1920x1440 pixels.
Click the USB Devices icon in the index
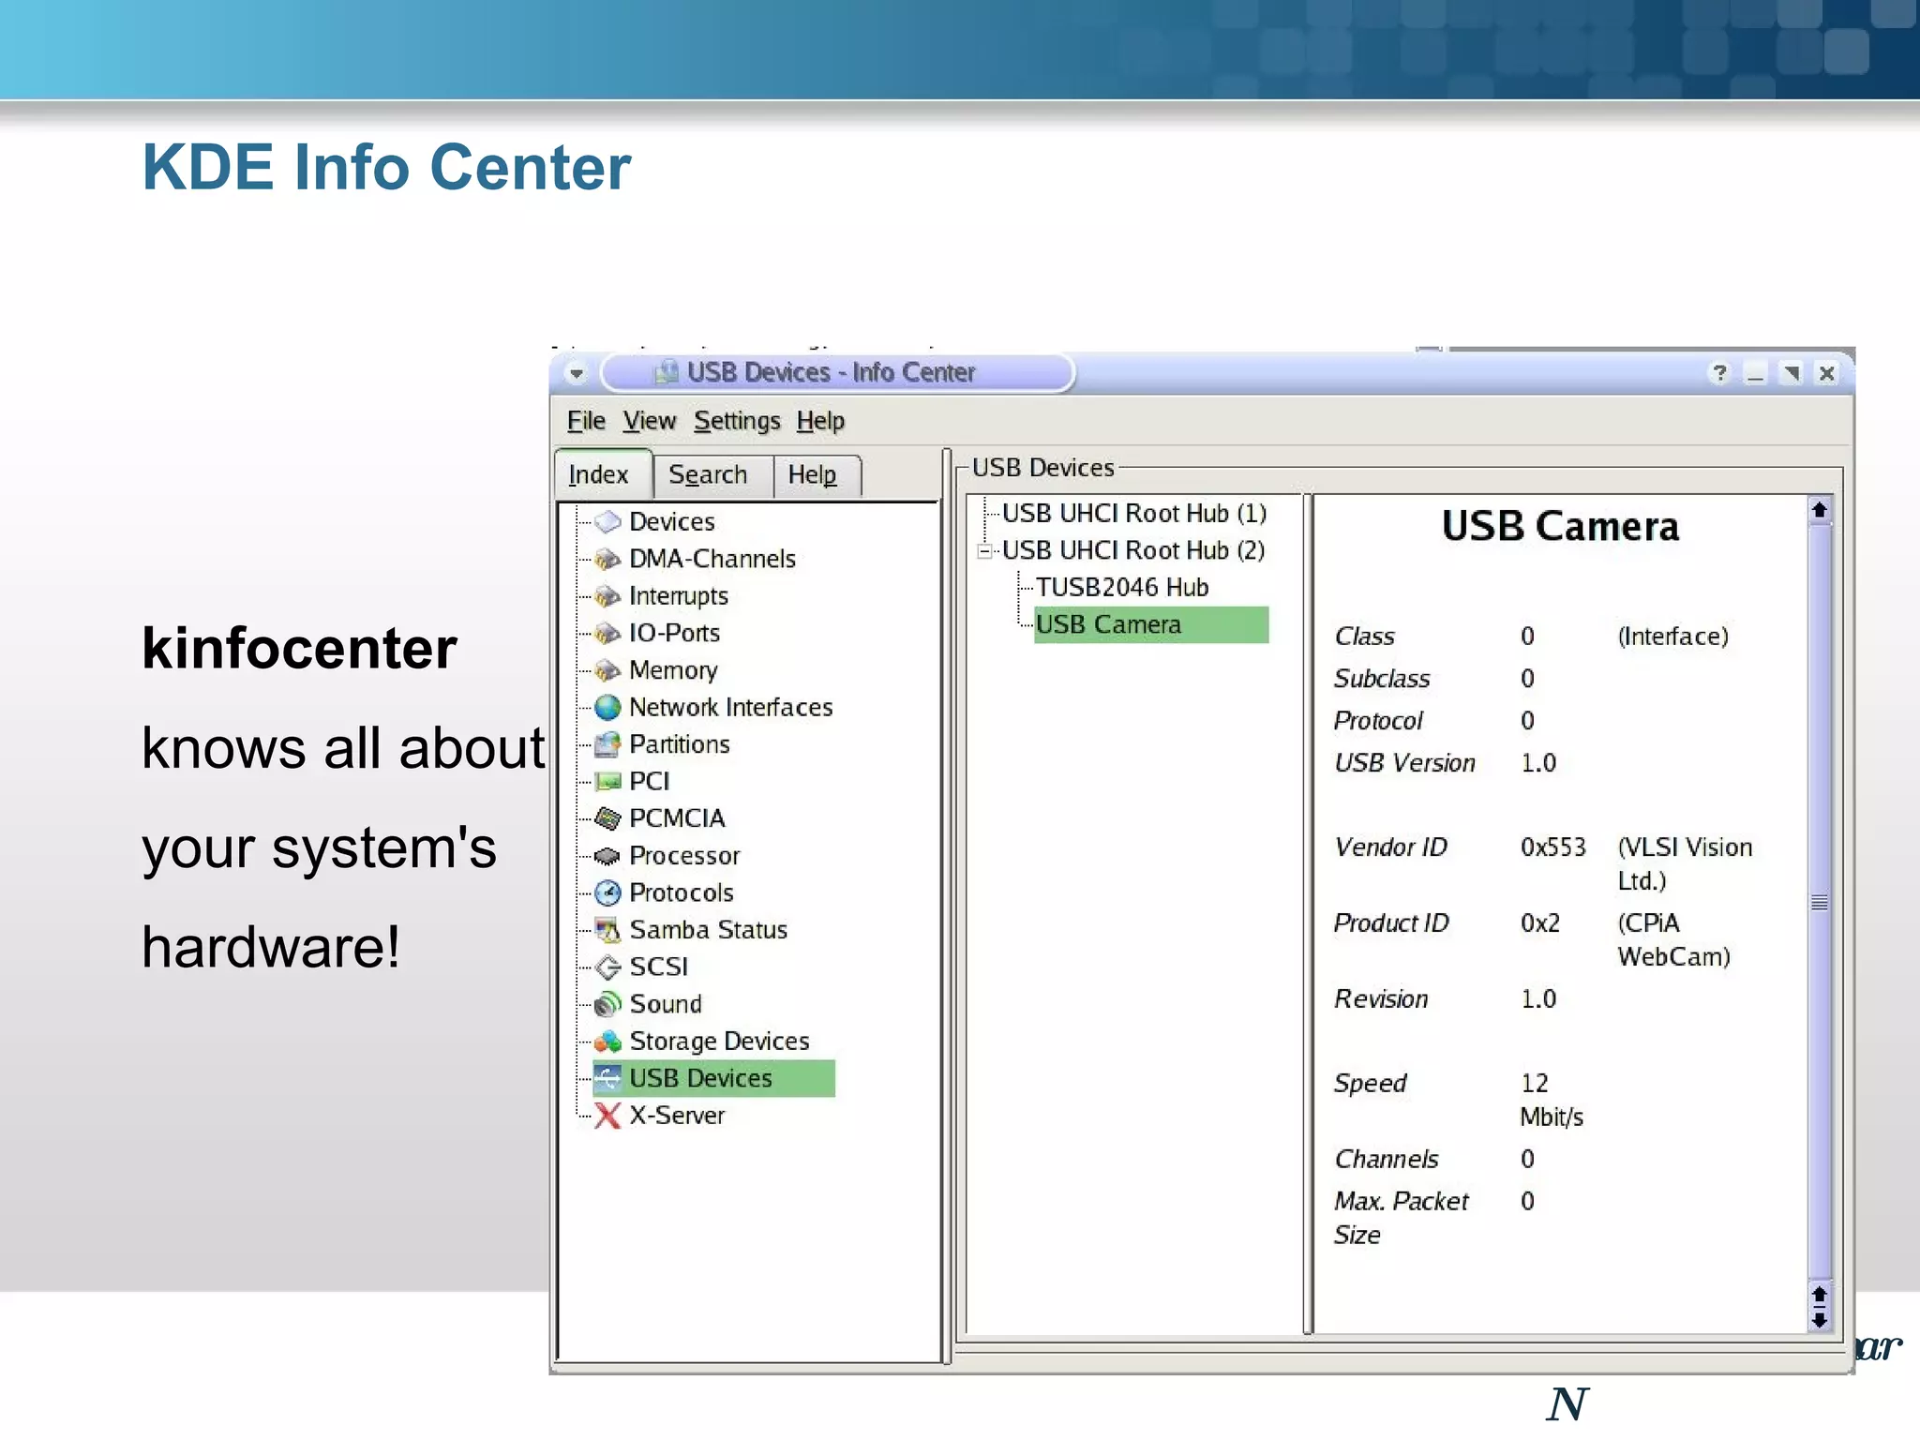[x=607, y=1078]
